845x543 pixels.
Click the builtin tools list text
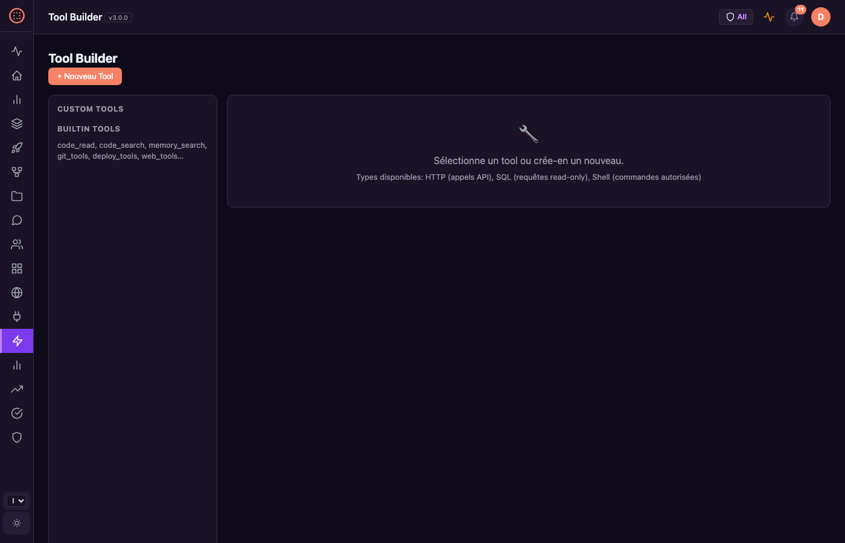pyautogui.click(x=132, y=151)
